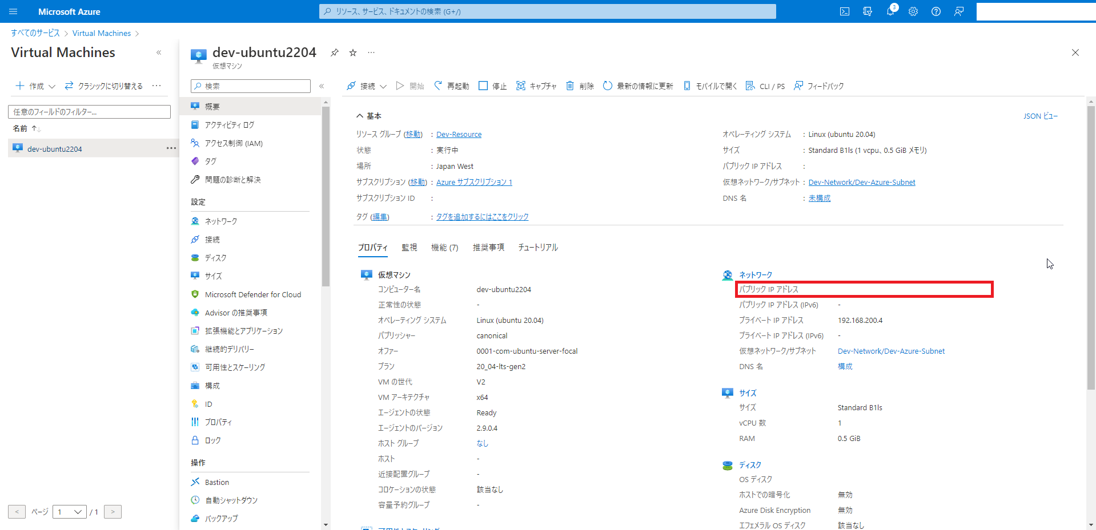
Task: Open portal settings gear
Action: (x=913, y=11)
